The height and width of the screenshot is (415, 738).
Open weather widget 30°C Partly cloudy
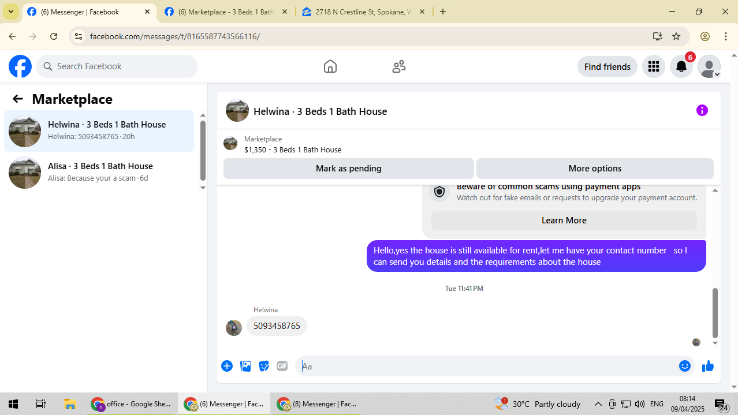pos(538,404)
